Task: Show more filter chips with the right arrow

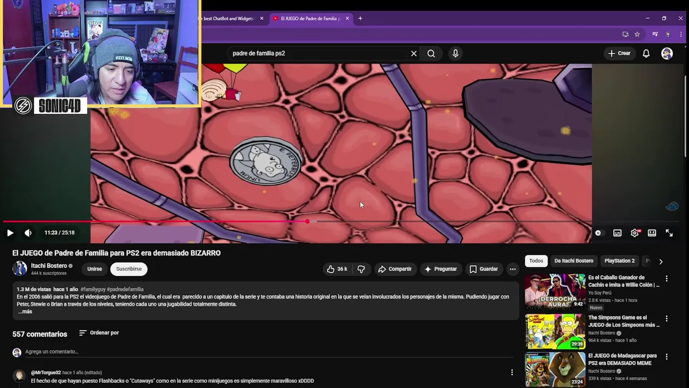Action: (661, 261)
